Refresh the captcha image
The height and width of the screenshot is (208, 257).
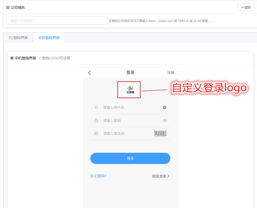pyautogui.click(x=160, y=133)
